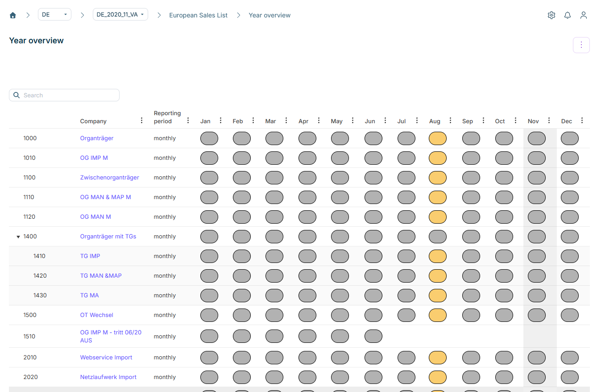
Task: Open the DE country dropdown
Action: pos(54,15)
